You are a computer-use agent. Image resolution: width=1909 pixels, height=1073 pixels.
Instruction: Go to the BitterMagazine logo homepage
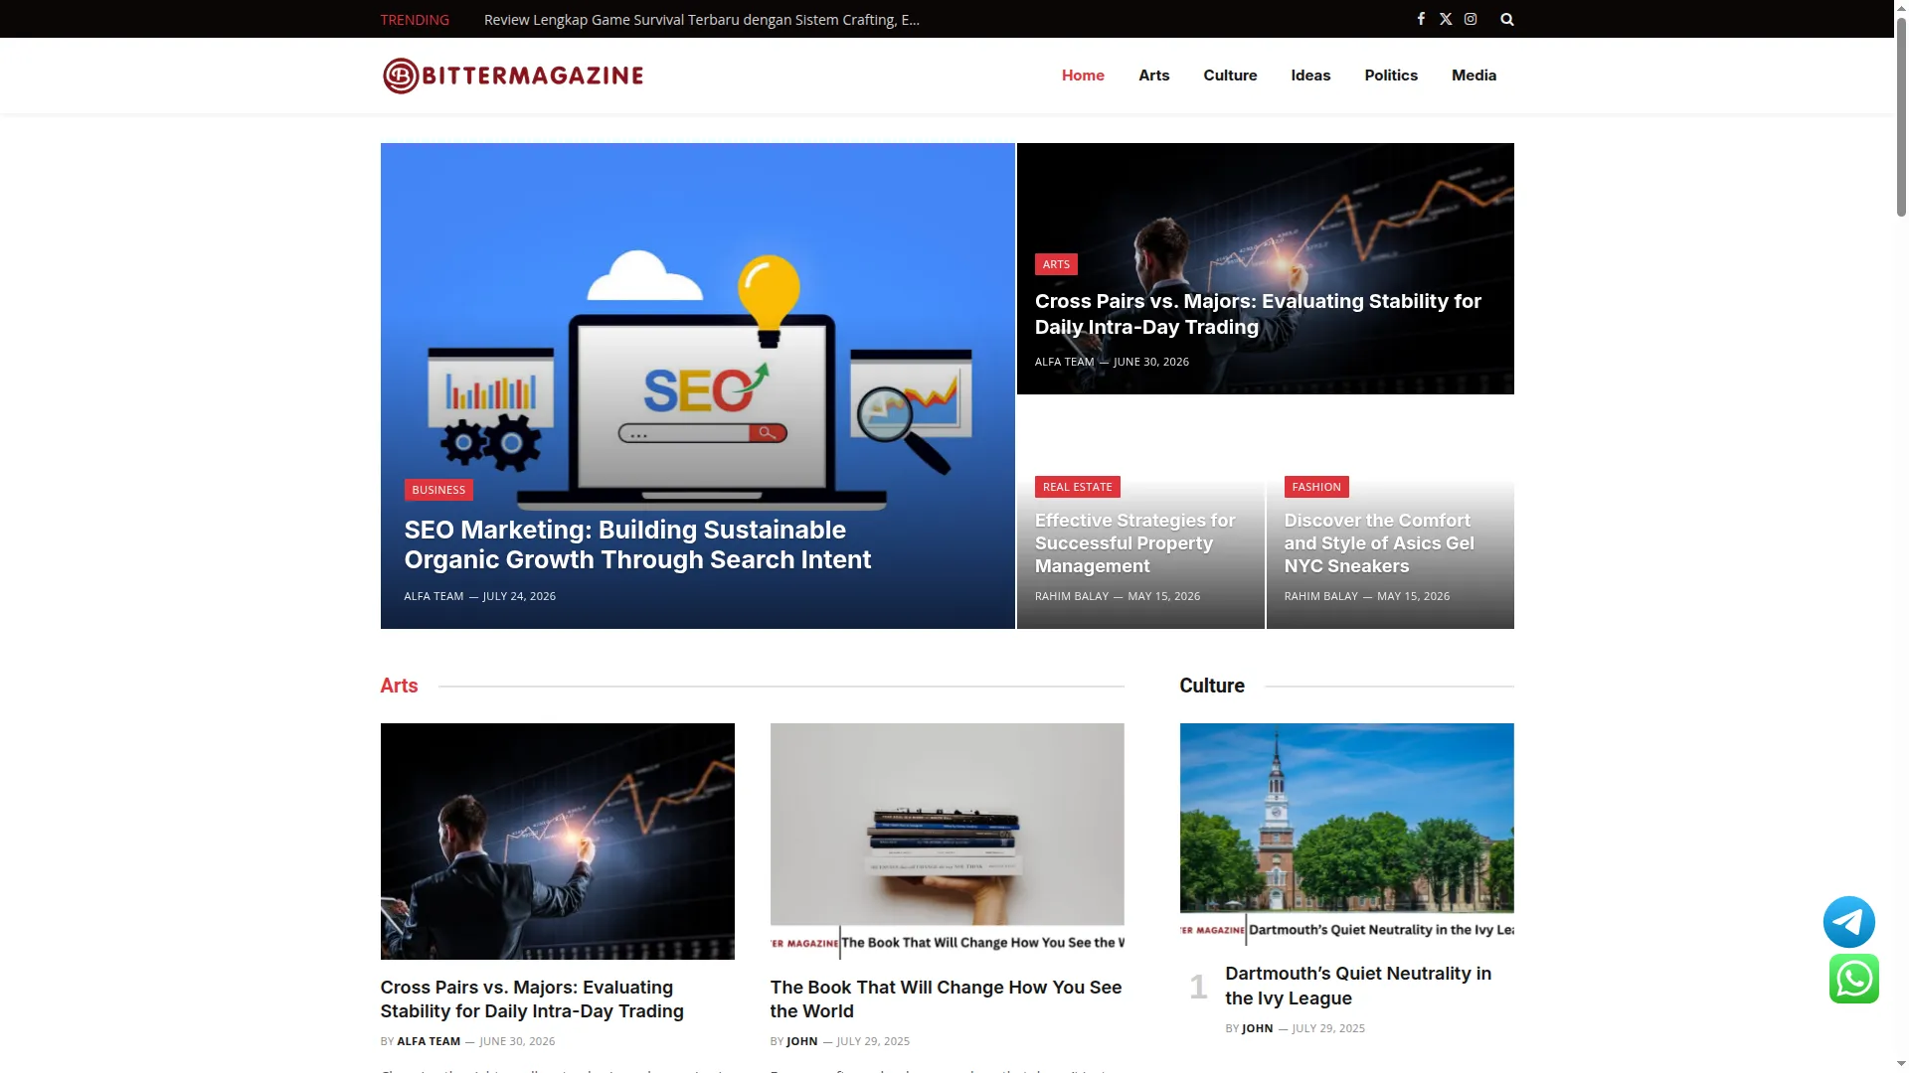tap(513, 76)
